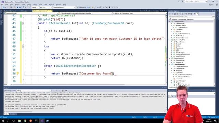Viewport: 219px width, 123px height.
Task: Click the toggle word wrap icon in Output toolbar
Action: pos(66,91)
